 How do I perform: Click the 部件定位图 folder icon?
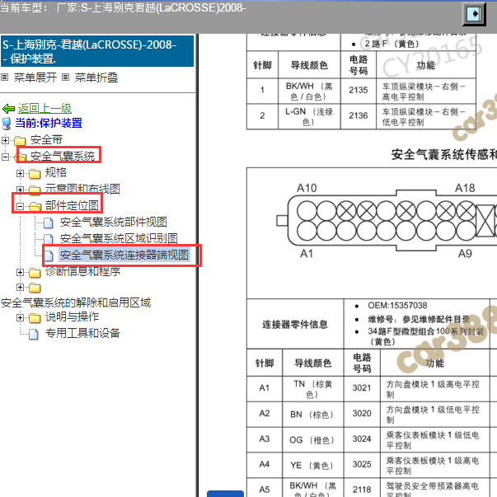tap(35, 207)
